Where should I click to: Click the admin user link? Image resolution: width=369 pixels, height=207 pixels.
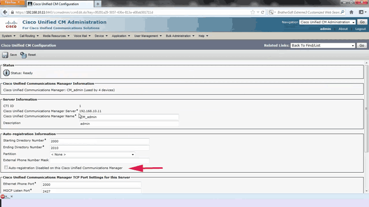click(x=325, y=29)
